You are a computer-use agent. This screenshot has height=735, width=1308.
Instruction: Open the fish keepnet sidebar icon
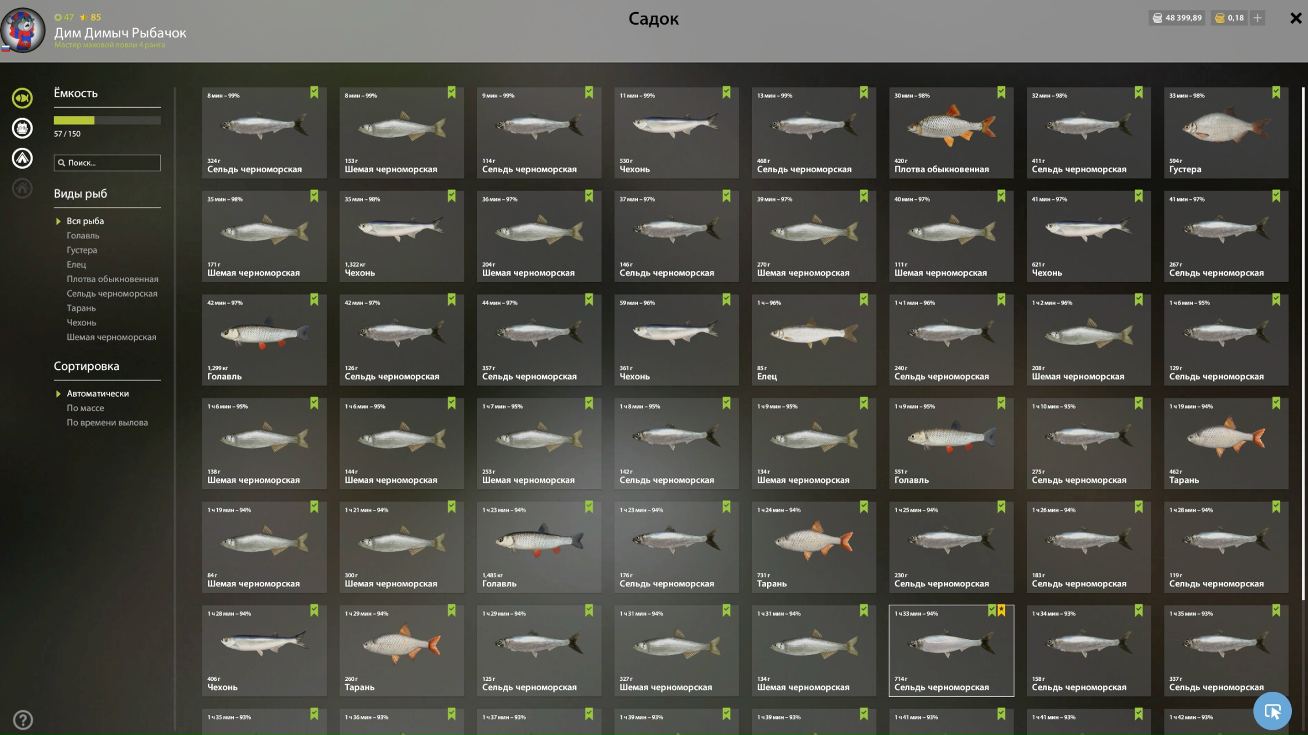[22, 98]
